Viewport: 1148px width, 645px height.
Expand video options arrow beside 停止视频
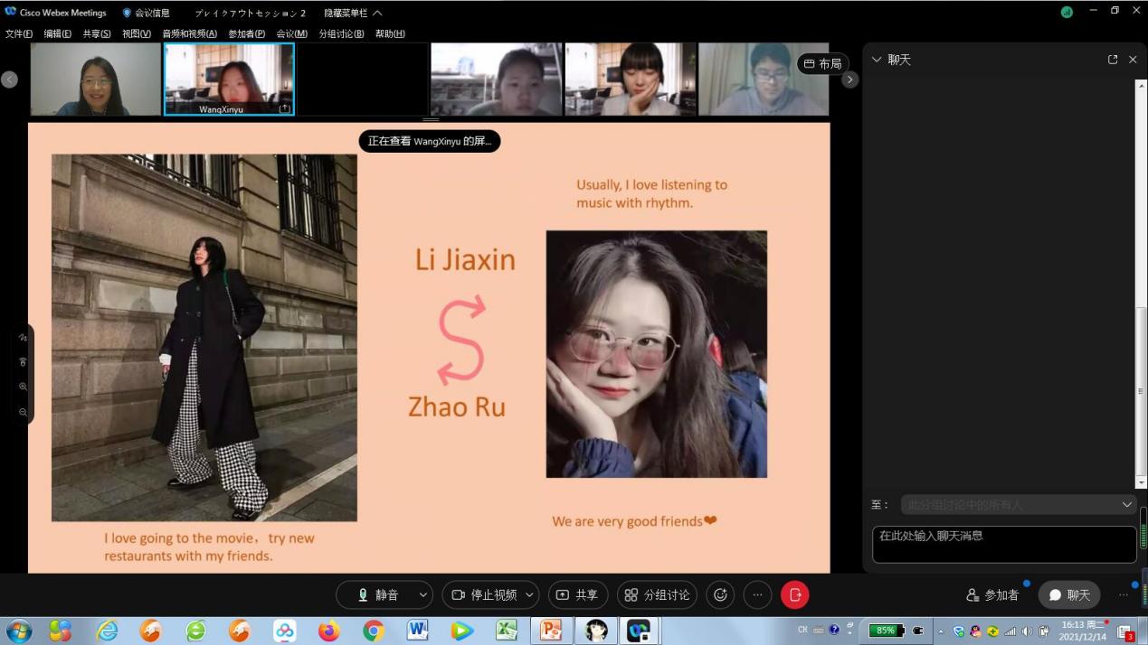pyautogui.click(x=529, y=594)
